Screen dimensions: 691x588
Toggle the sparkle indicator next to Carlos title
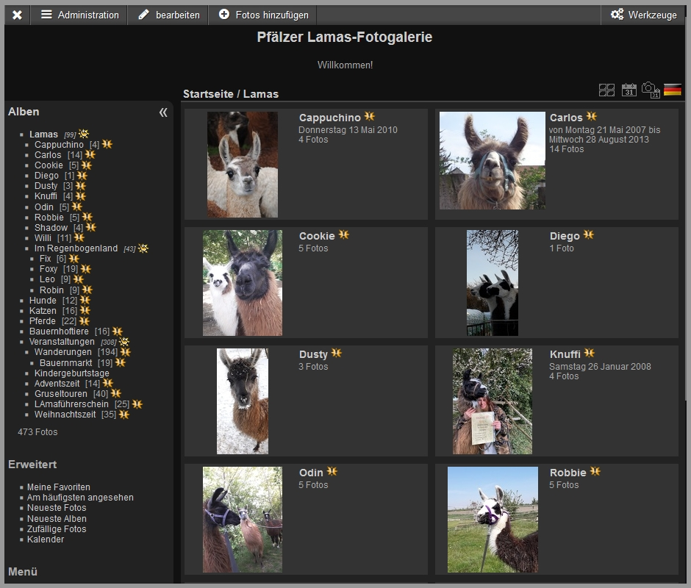pos(592,116)
